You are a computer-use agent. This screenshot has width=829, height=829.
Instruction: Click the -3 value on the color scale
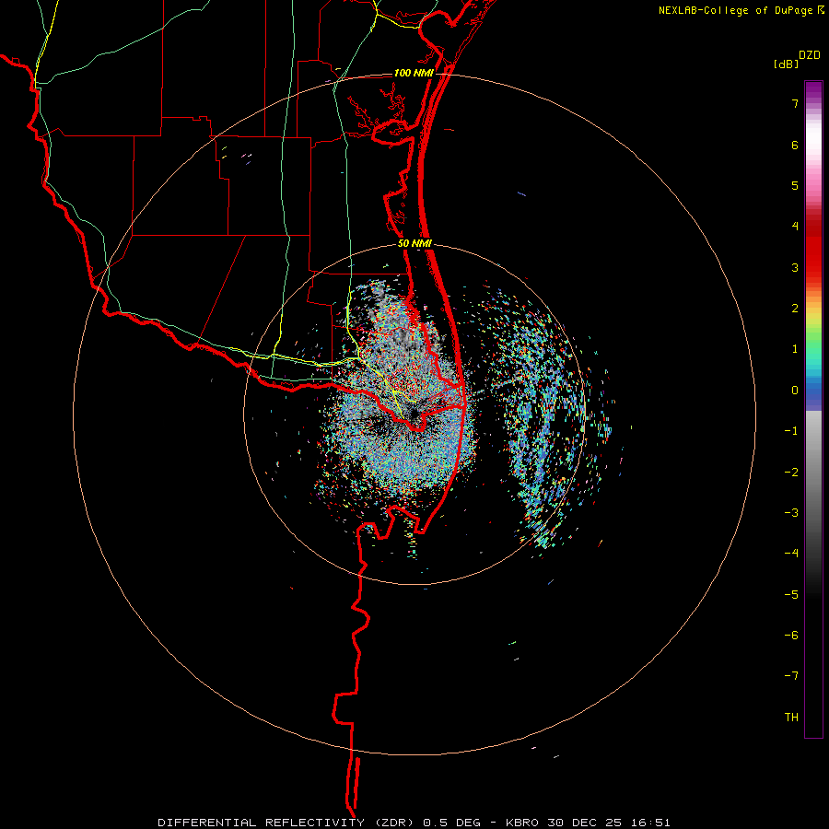[791, 513]
